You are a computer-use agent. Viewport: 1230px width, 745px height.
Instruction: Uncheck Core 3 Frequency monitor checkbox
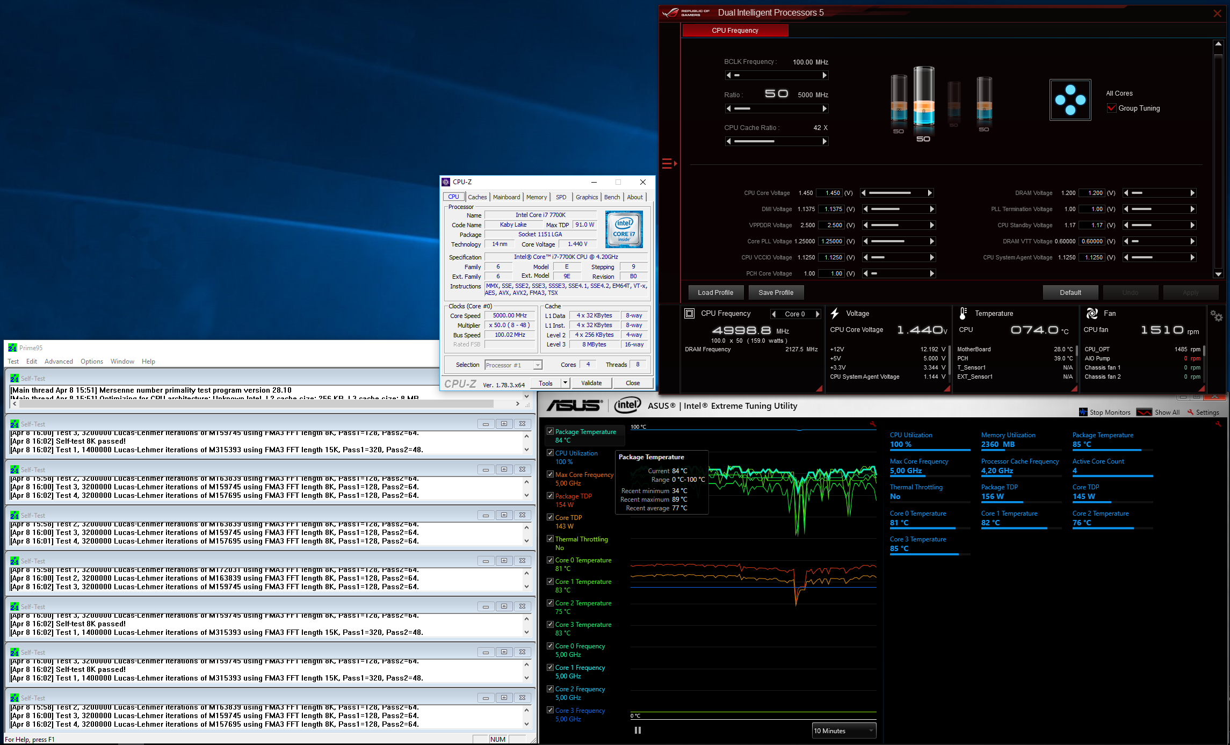550,710
